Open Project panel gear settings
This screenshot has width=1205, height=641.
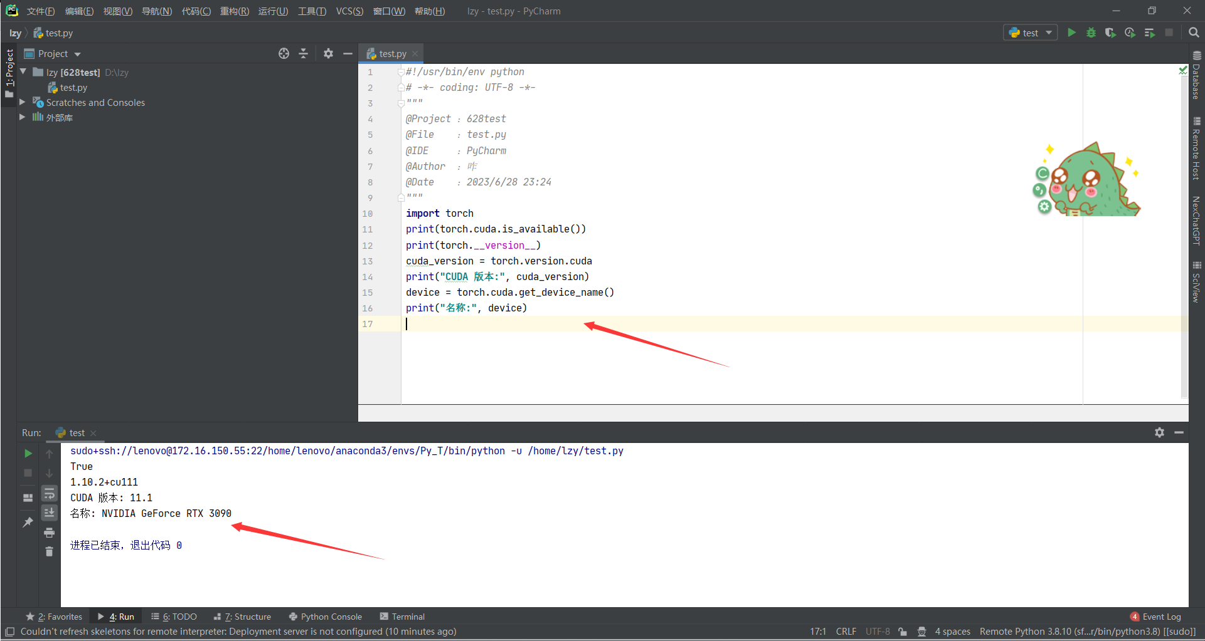click(328, 54)
